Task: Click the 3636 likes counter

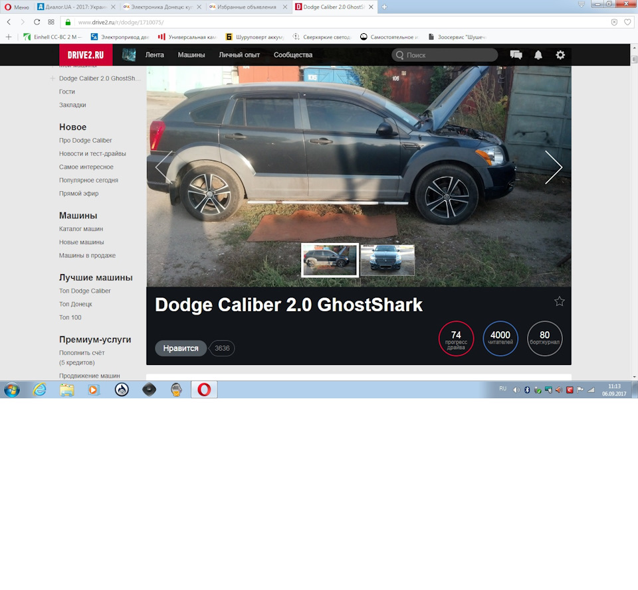Action: 222,348
